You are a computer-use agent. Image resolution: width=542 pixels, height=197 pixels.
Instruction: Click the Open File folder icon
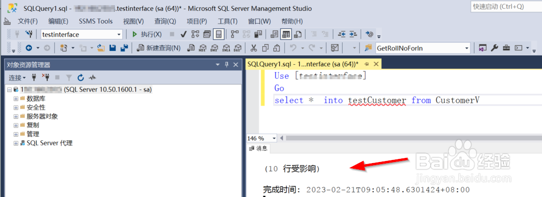[x=100, y=48]
